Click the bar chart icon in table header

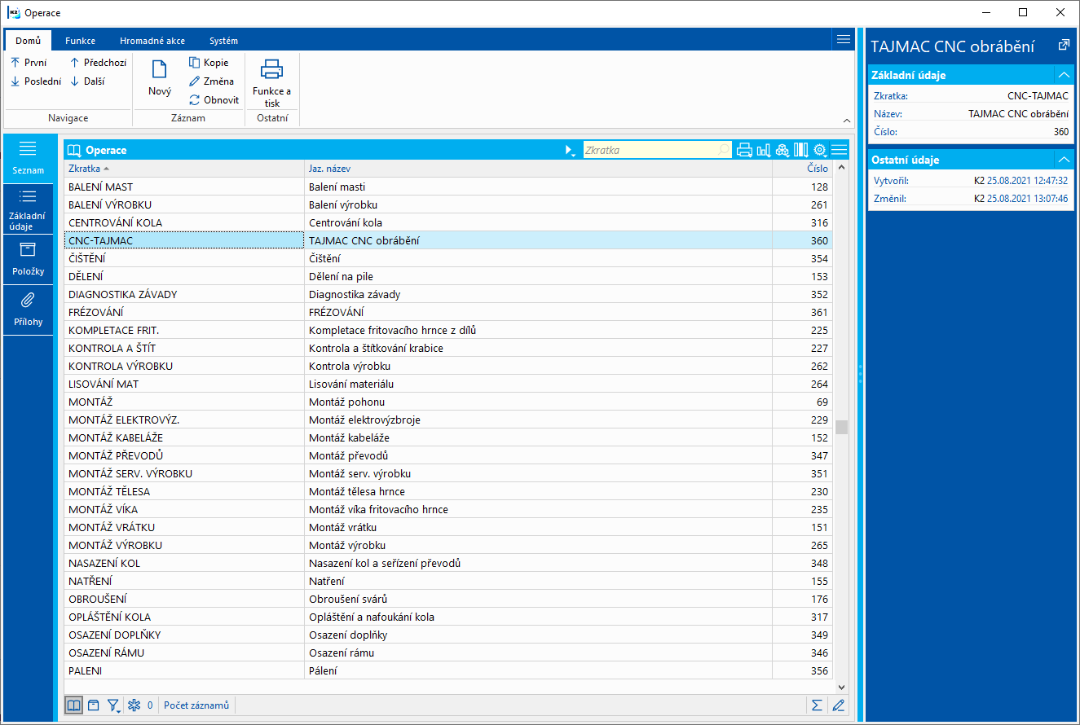tap(763, 150)
